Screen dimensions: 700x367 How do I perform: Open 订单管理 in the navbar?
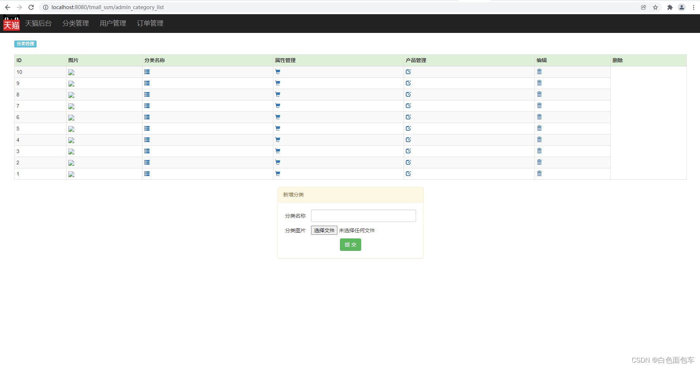click(x=150, y=23)
